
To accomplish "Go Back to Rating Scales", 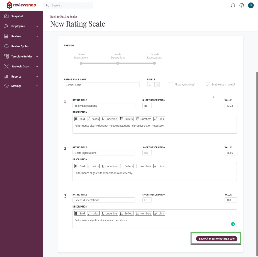I will (63, 16).
